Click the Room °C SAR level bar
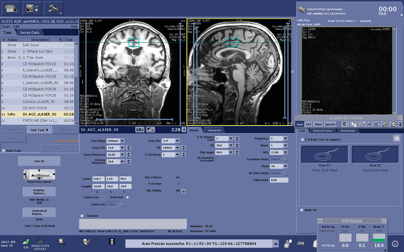This screenshot has width=404, height=252. [x=379, y=237]
